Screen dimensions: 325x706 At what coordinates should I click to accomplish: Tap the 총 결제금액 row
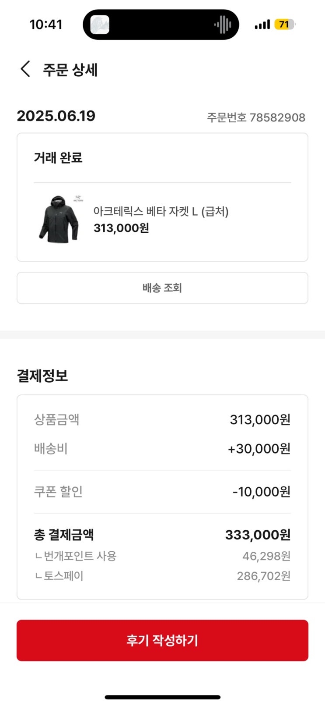[x=162, y=535]
